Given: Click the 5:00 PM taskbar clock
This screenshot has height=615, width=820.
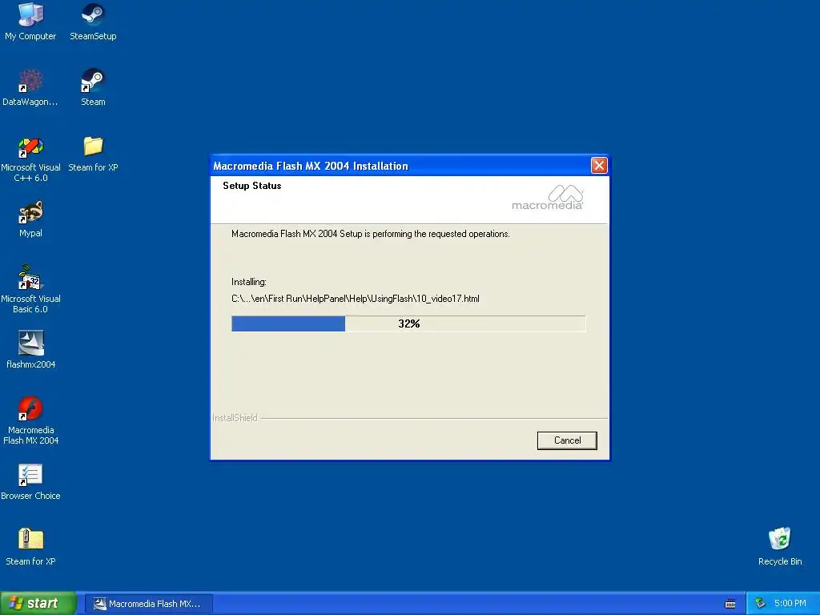Looking at the screenshot, I should tap(790, 604).
